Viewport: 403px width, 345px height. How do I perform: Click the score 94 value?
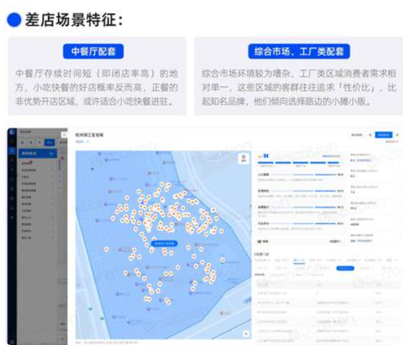coord(266,156)
